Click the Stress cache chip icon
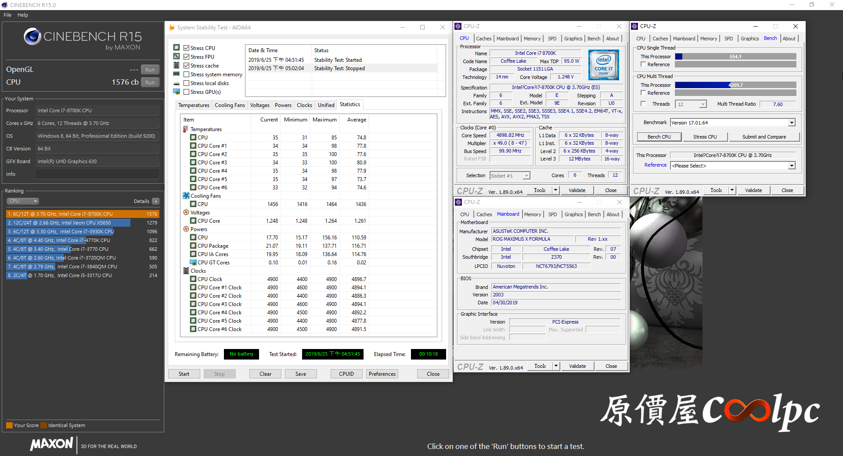This screenshot has width=843, height=456. tap(177, 65)
